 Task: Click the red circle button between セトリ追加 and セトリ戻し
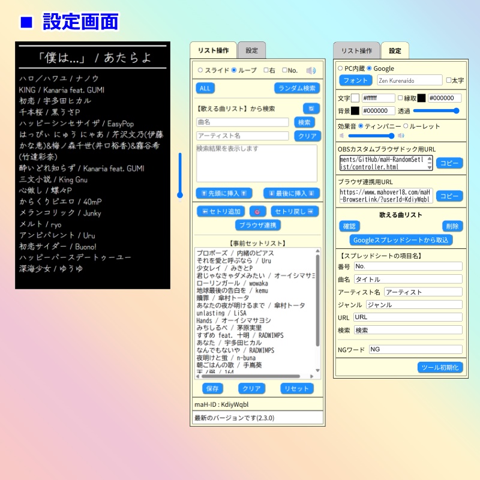257,212
